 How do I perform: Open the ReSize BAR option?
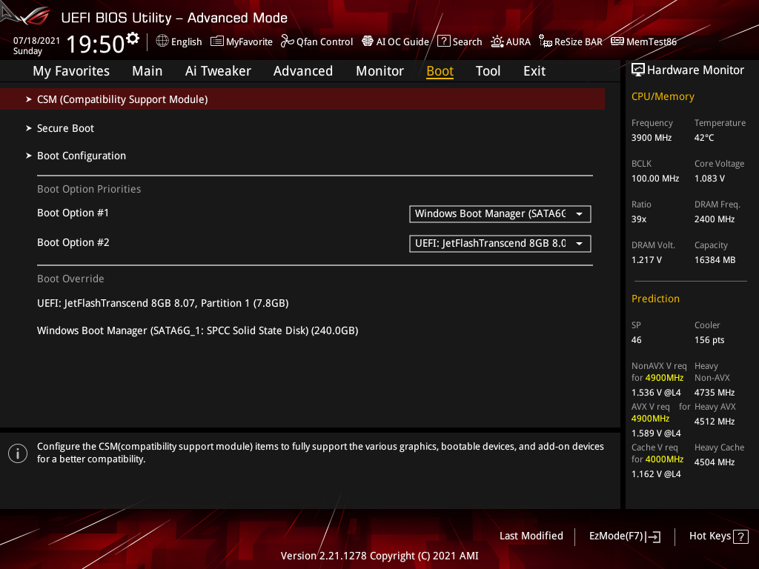pos(571,41)
